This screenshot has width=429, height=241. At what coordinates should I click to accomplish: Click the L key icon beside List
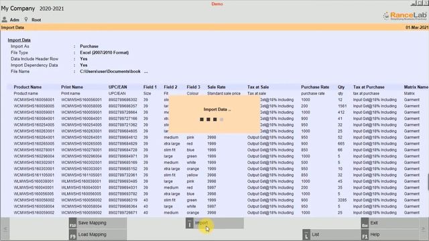point(306,235)
